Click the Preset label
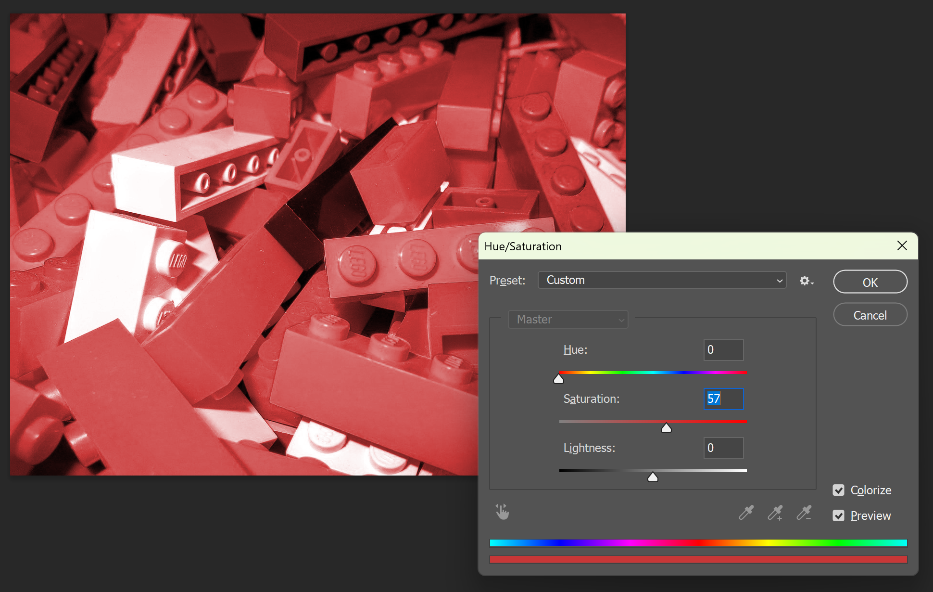The image size is (933, 592). [507, 281]
